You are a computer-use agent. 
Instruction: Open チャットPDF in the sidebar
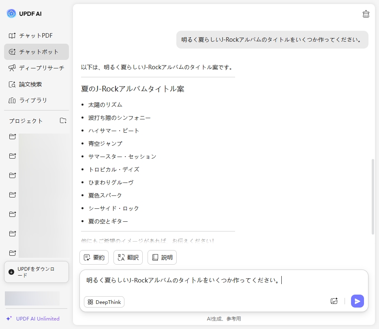36,36
